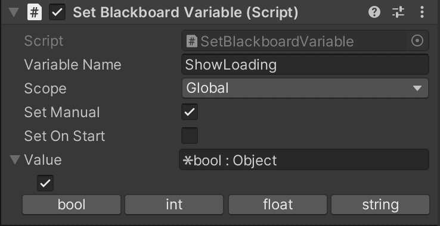
Task: Toggle the bool value checkbox under Value
Action: pyautogui.click(x=45, y=183)
